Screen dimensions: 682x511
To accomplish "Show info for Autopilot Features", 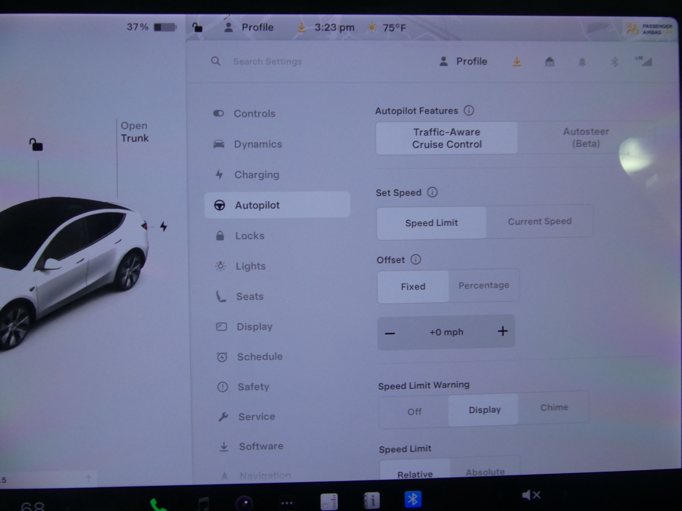I will 469,111.
